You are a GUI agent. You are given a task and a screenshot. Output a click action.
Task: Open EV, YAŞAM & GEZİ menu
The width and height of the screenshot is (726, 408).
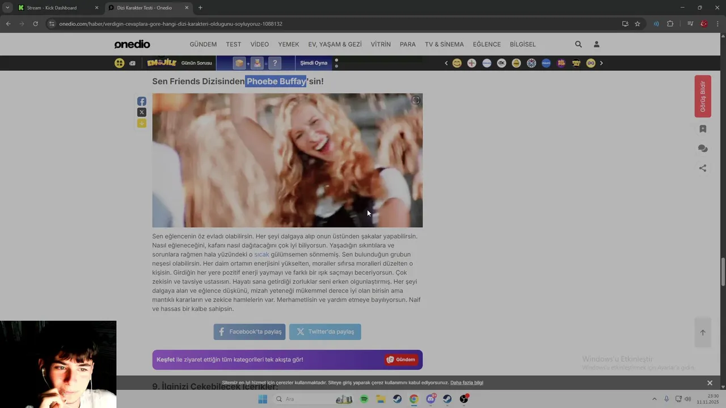click(x=335, y=44)
